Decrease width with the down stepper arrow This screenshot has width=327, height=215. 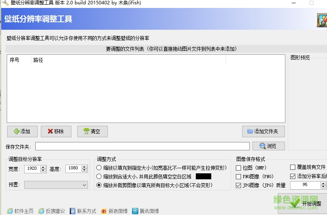43,170
